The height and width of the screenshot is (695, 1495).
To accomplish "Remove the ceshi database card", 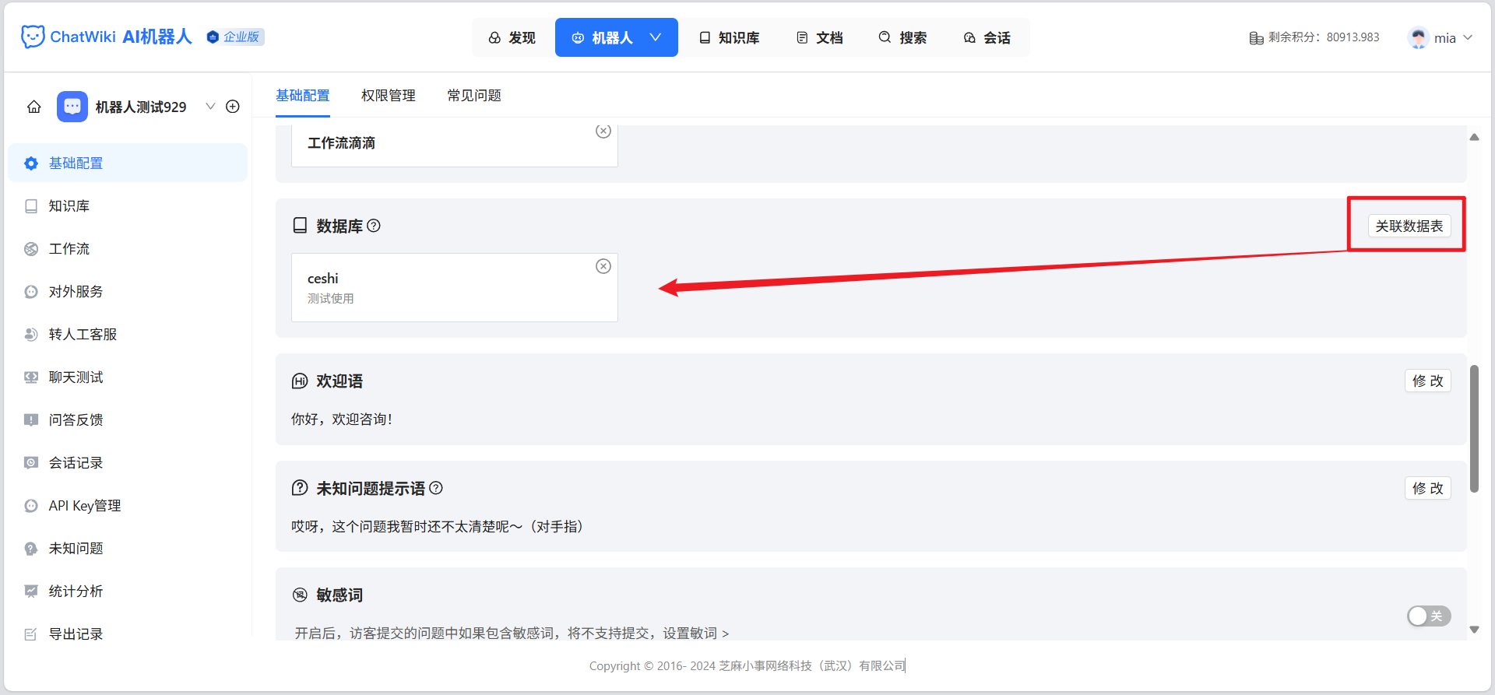I will pos(603,266).
